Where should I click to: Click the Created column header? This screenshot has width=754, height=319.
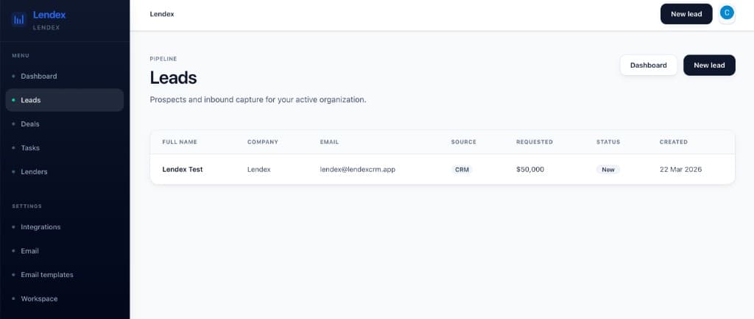click(673, 142)
